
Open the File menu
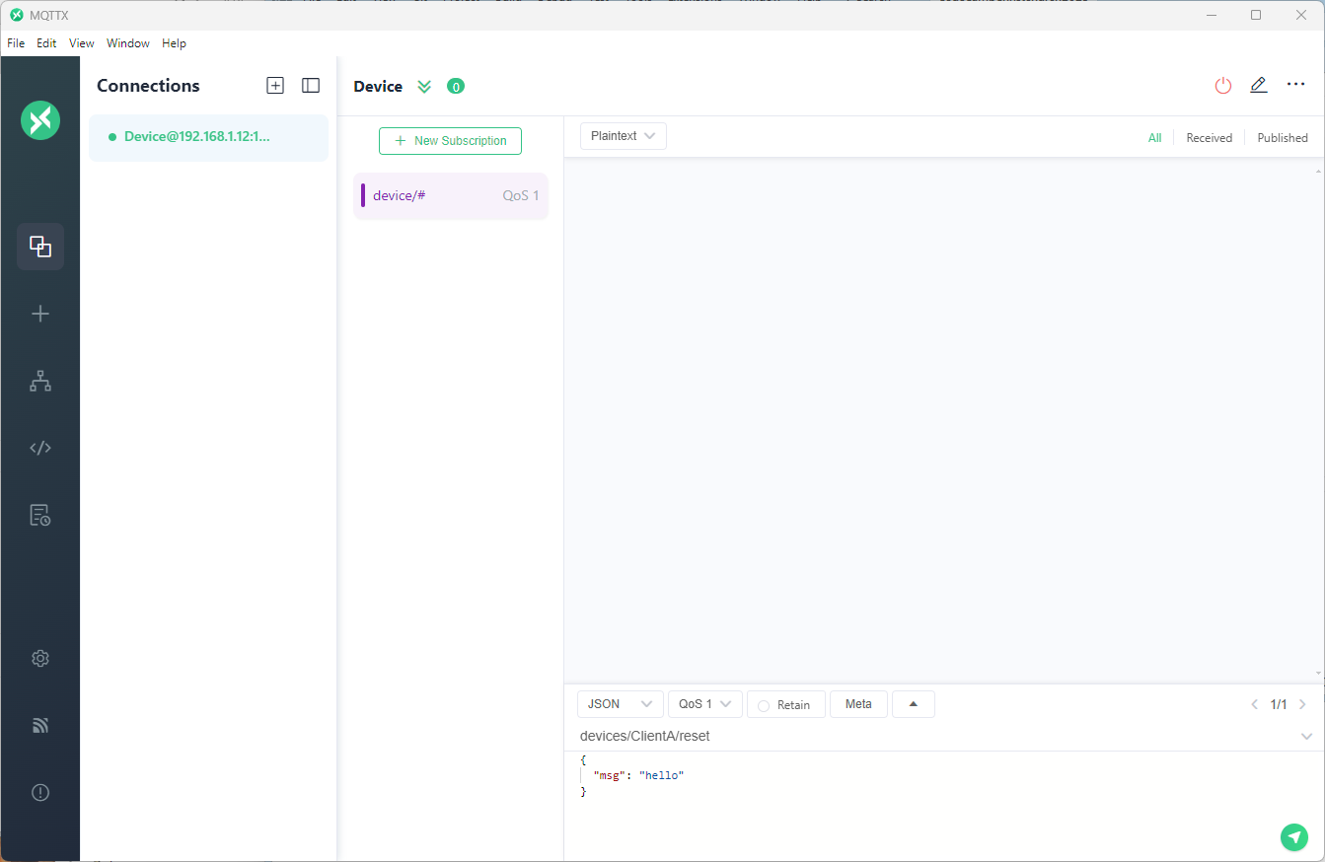16,43
